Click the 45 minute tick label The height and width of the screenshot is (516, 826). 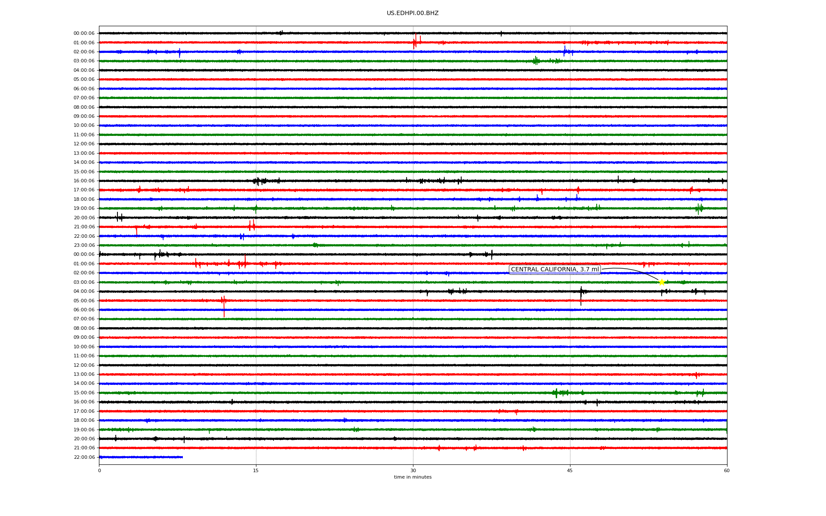point(570,471)
